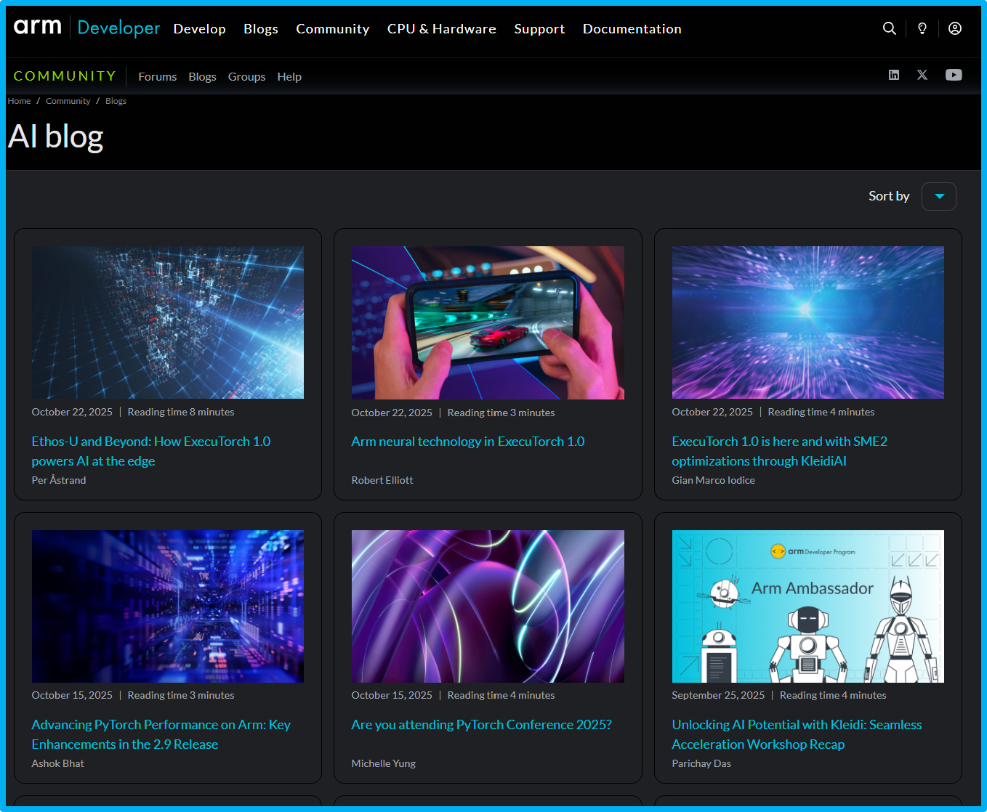The width and height of the screenshot is (987, 812).
Task: Open the Help tab in the community bar
Action: [x=289, y=76]
